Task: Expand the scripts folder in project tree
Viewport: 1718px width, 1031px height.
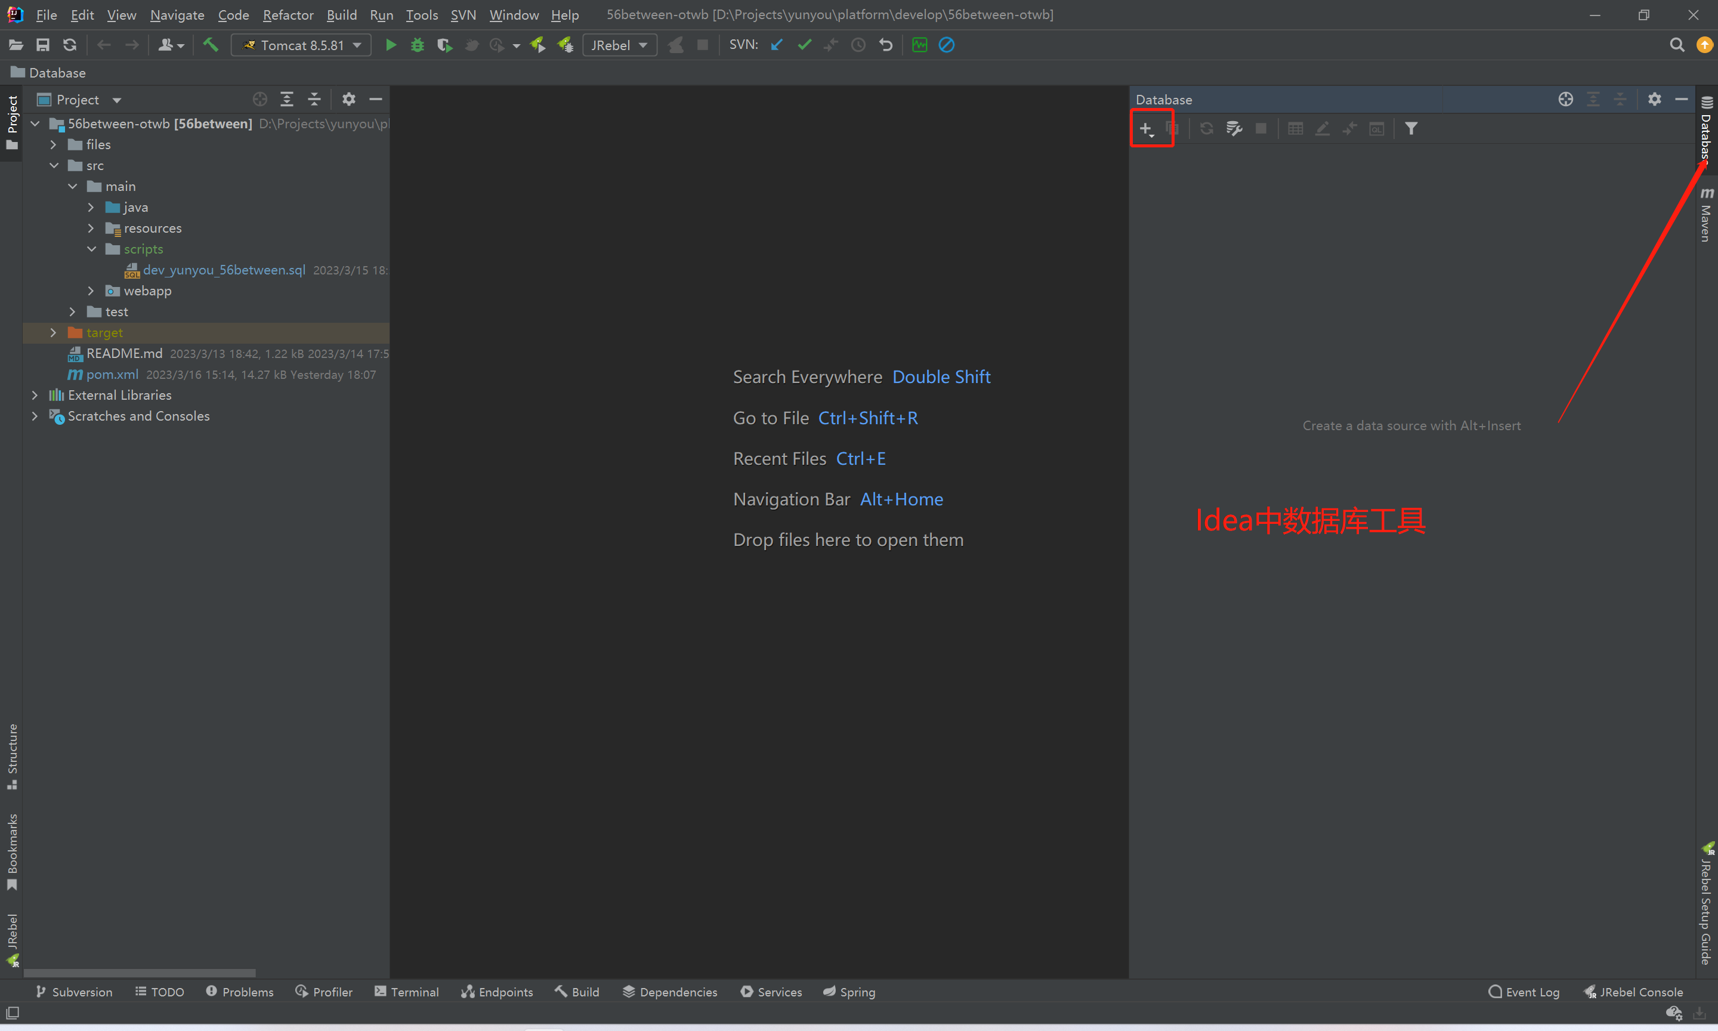Action: coord(92,249)
